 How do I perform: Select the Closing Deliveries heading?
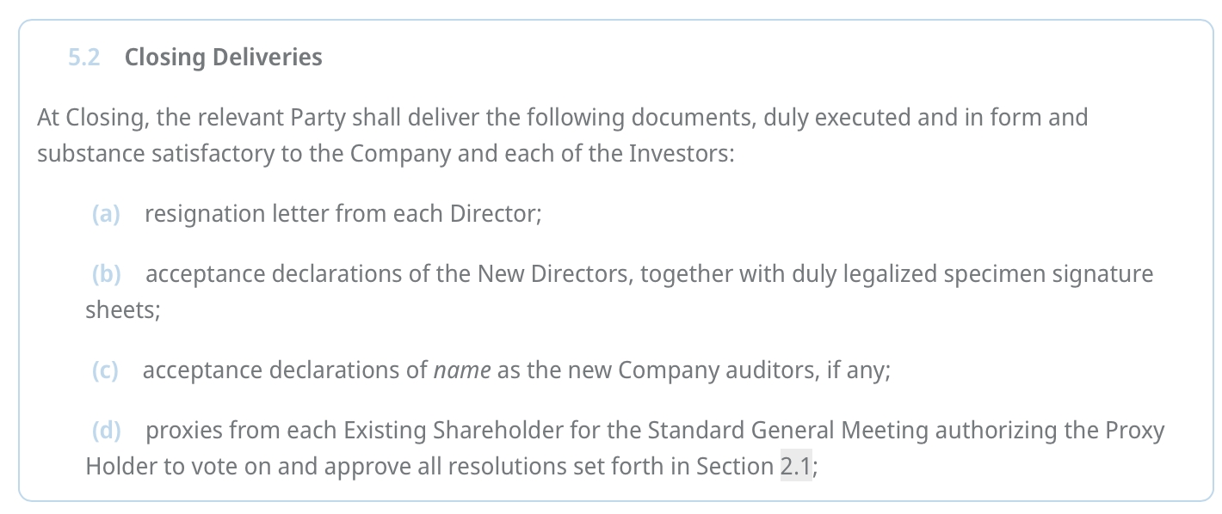click(x=223, y=58)
